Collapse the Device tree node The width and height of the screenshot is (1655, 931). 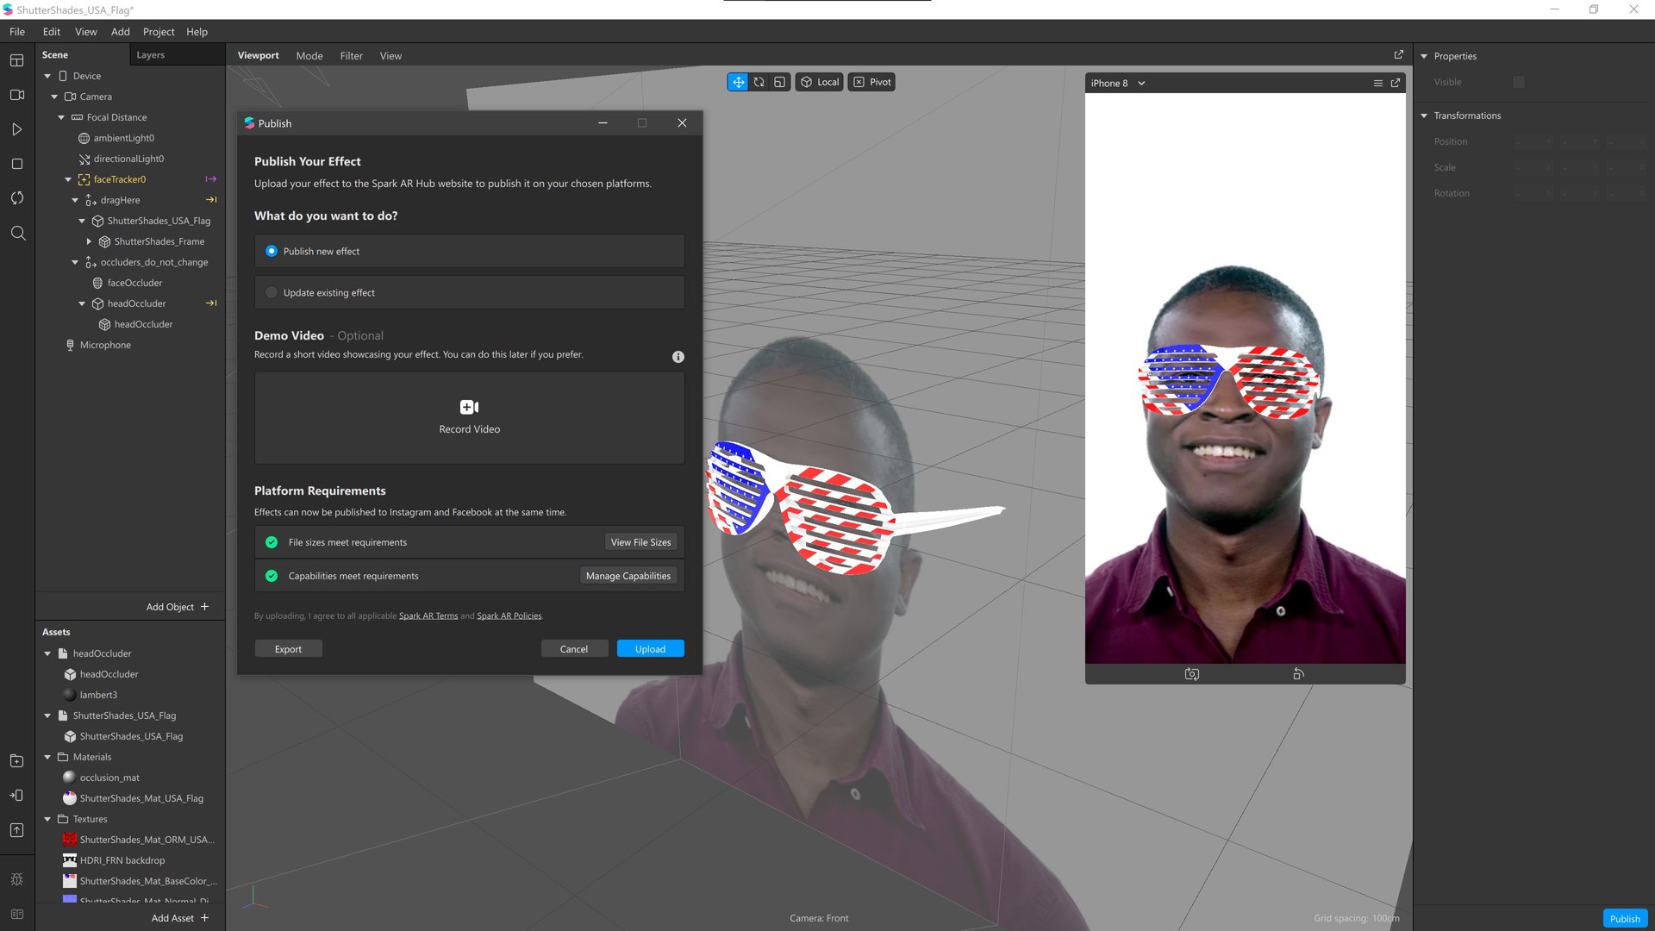(x=47, y=76)
